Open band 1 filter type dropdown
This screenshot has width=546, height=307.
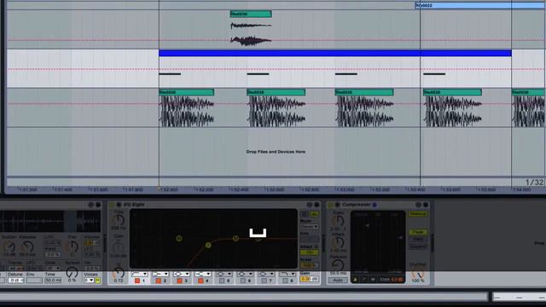click(140, 275)
